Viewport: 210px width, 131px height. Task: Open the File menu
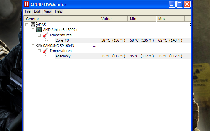pyautogui.click(x=28, y=11)
